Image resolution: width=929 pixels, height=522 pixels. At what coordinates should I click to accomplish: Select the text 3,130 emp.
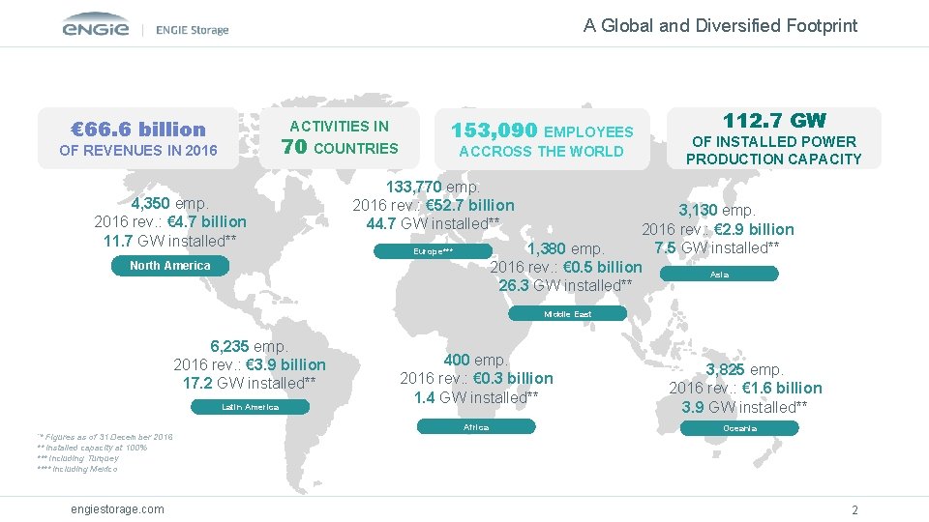(717, 211)
